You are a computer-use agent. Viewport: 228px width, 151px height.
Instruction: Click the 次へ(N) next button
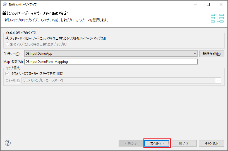pos(157,143)
